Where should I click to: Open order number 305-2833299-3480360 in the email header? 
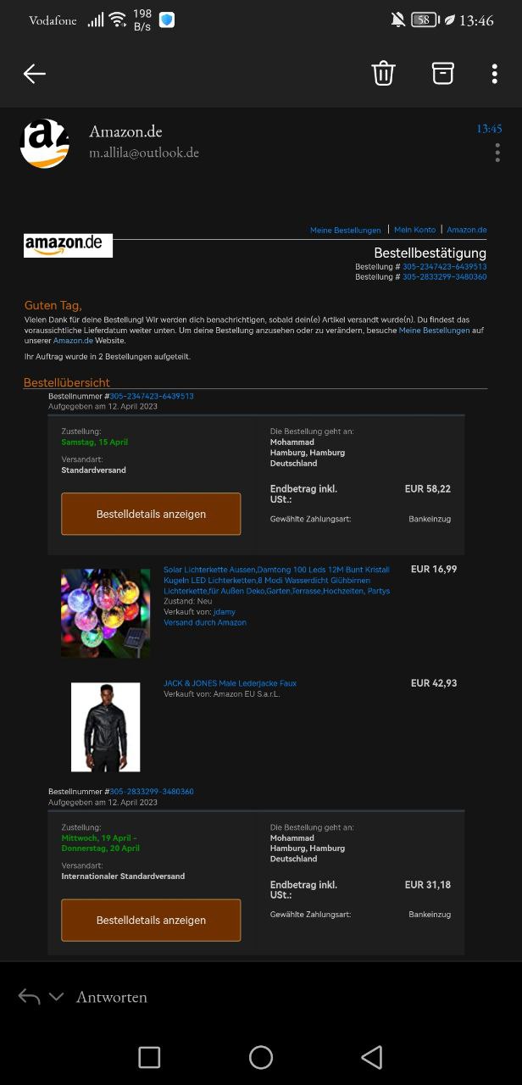(444, 276)
